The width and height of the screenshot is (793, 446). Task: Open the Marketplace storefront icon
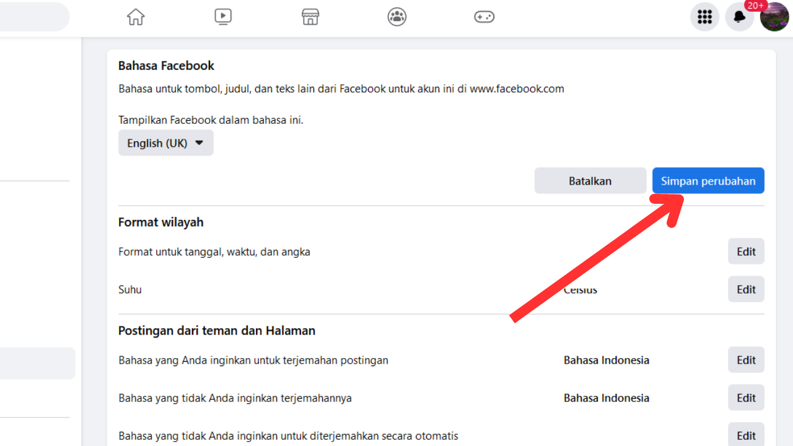(x=310, y=17)
